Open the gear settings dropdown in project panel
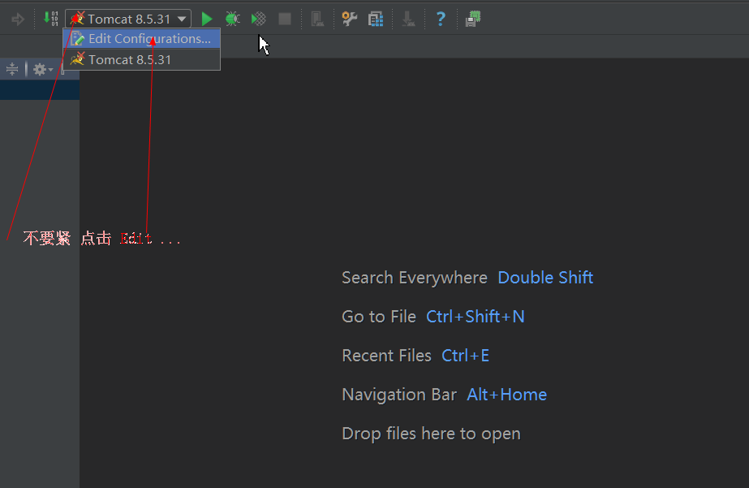Image resolution: width=749 pixels, height=488 pixels. (41, 70)
